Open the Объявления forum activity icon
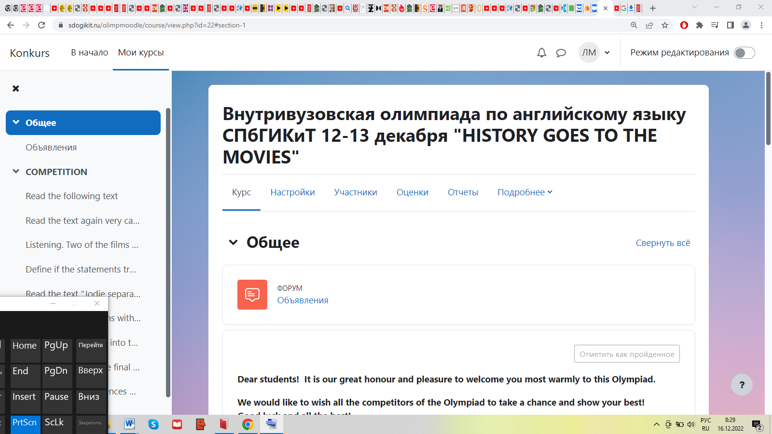The width and height of the screenshot is (772, 434). (252, 295)
